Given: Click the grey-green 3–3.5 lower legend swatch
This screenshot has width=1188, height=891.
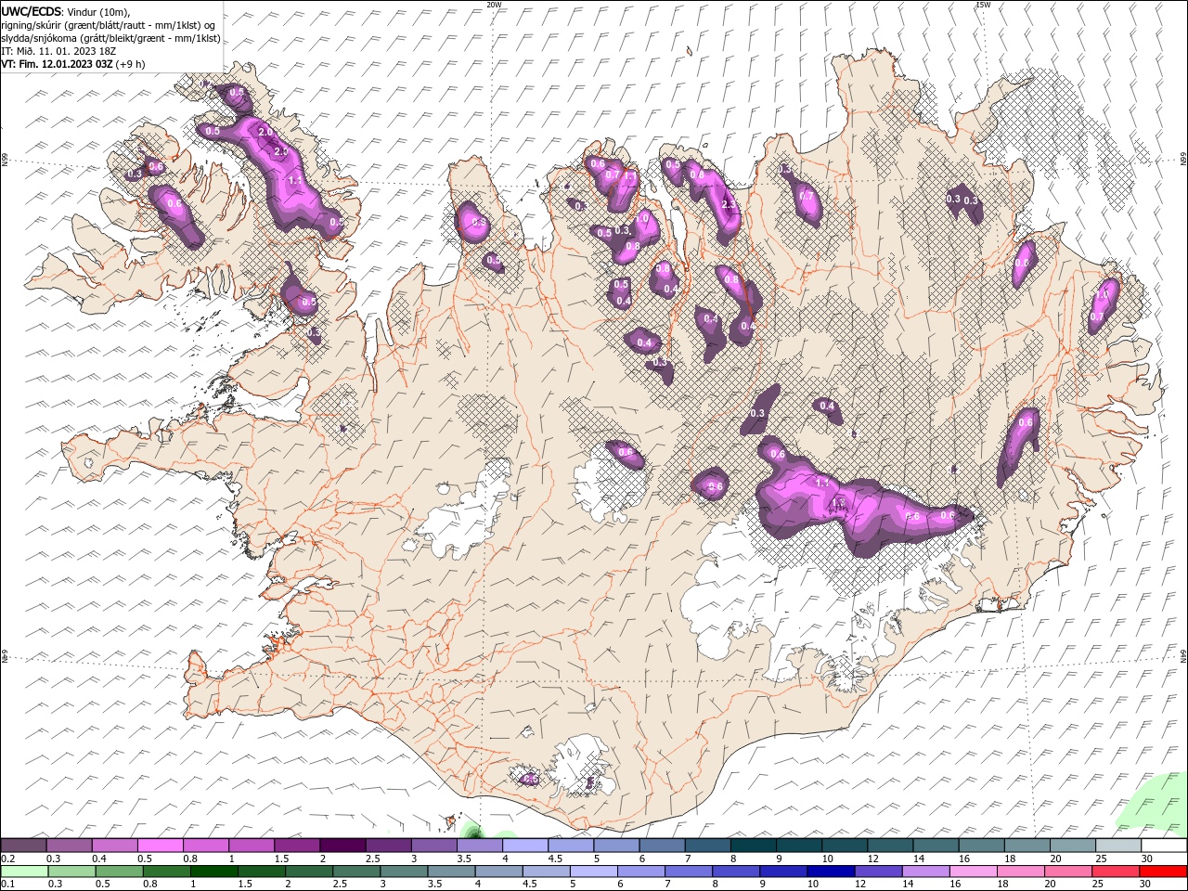Looking at the screenshot, I should click(x=403, y=872).
